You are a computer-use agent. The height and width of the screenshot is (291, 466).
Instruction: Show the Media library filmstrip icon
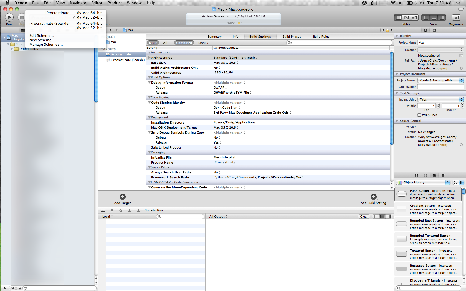coord(443,175)
